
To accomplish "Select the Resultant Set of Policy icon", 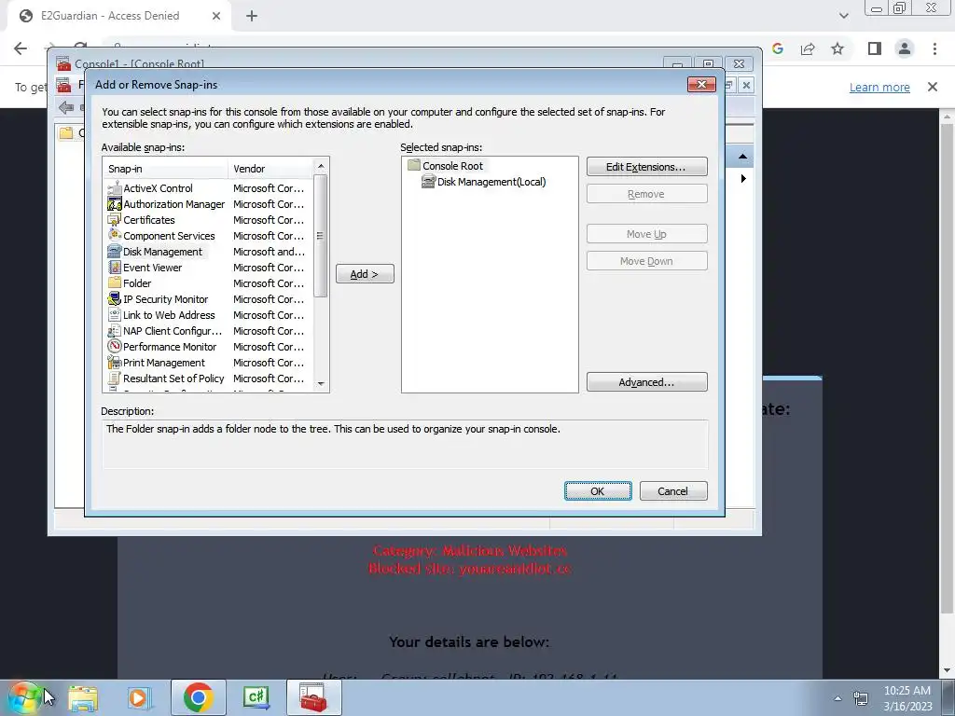I will click(x=115, y=379).
